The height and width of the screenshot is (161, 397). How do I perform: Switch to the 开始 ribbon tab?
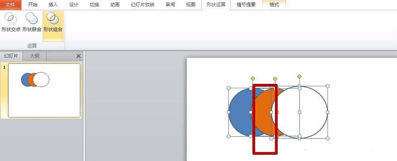32,4
